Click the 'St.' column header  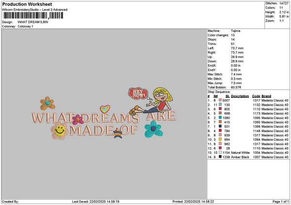pyautogui.click(x=227, y=96)
